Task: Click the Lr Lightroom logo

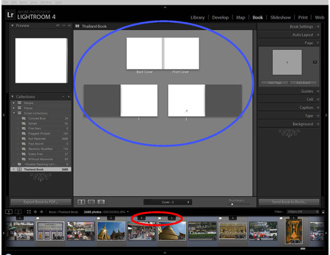Action: pos(10,15)
